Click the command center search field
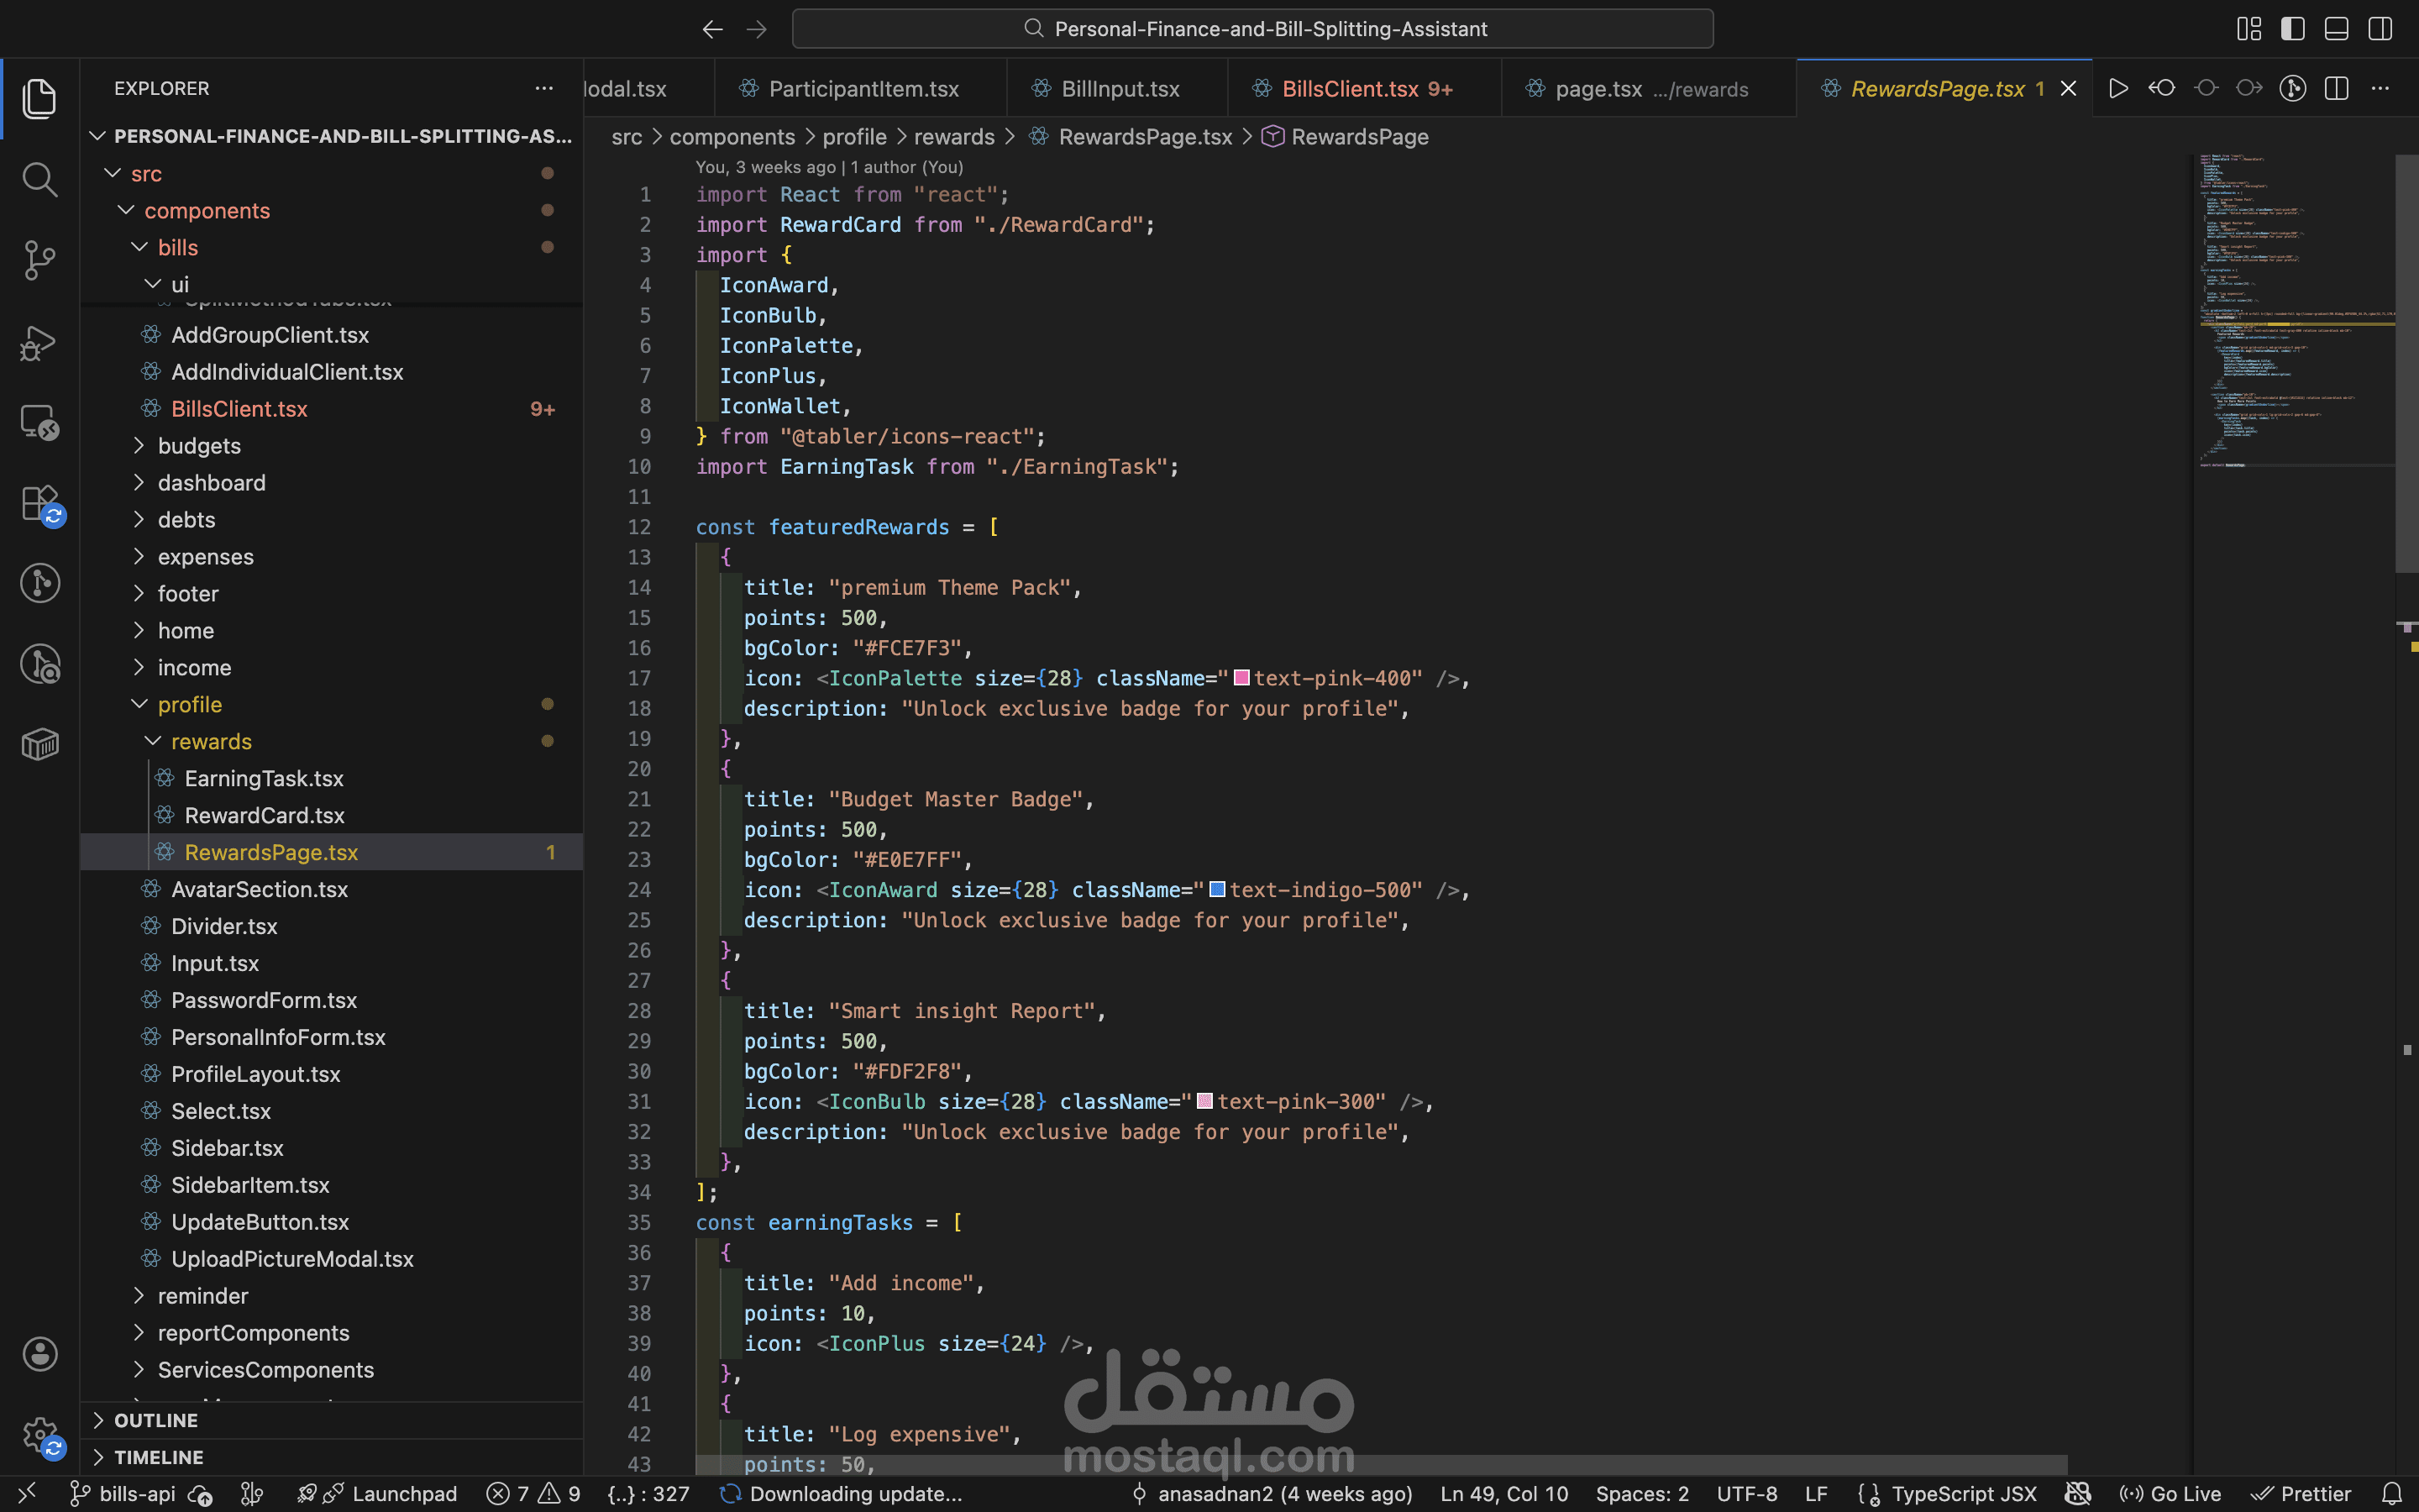 click(x=1251, y=29)
